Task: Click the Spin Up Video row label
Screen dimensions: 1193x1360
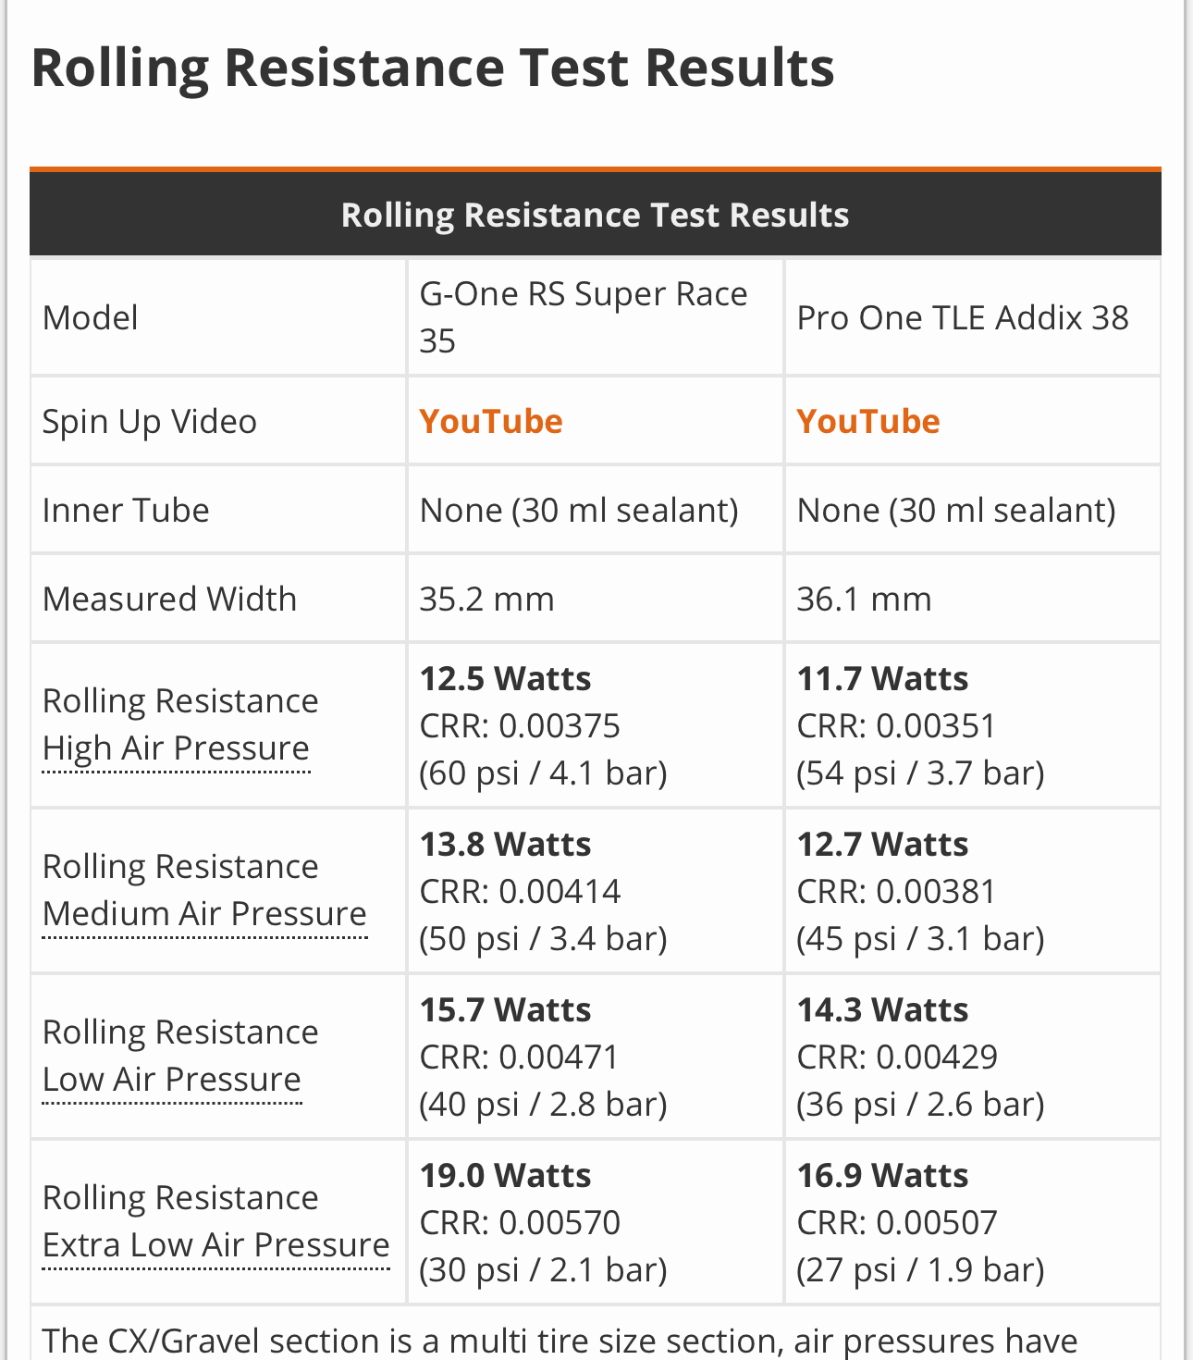Action: 150,421
